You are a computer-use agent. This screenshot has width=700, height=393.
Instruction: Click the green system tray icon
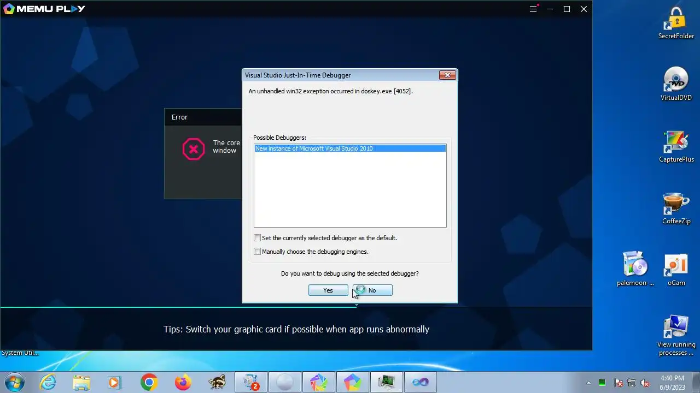coord(602,383)
